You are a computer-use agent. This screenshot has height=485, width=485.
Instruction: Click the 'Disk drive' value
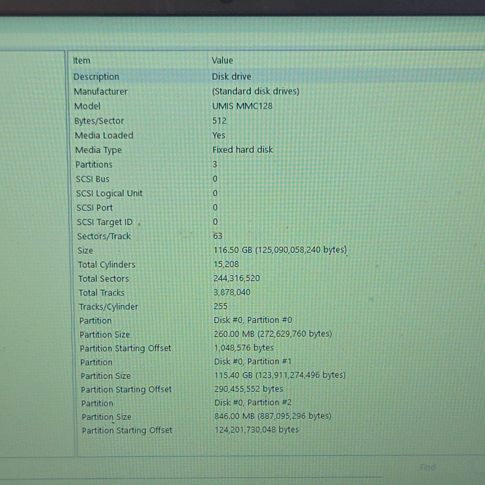[232, 77]
